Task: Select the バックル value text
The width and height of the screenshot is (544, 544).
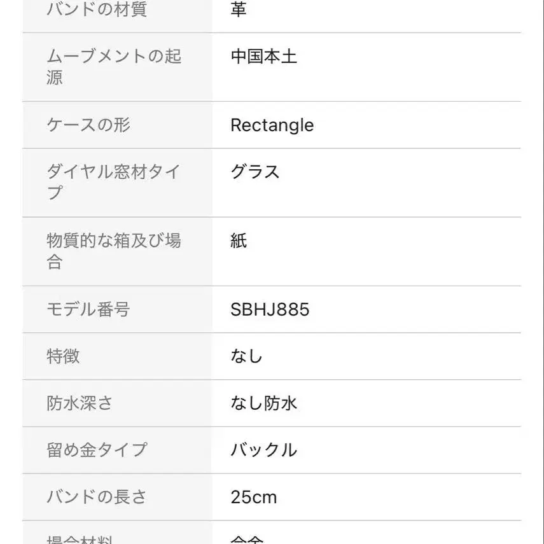Action: [263, 450]
